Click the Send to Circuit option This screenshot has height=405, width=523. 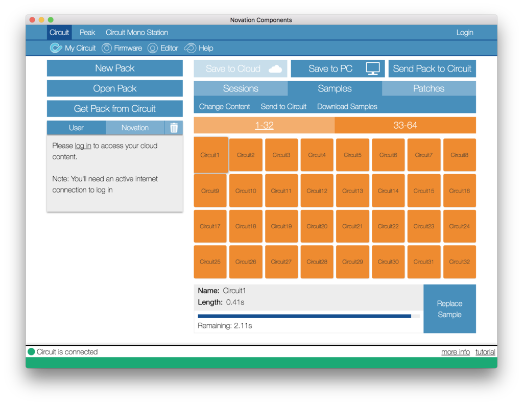point(283,107)
